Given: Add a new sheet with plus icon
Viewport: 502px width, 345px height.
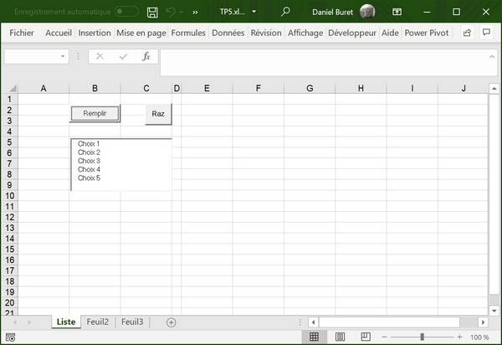Looking at the screenshot, I should tap(172, 322).
